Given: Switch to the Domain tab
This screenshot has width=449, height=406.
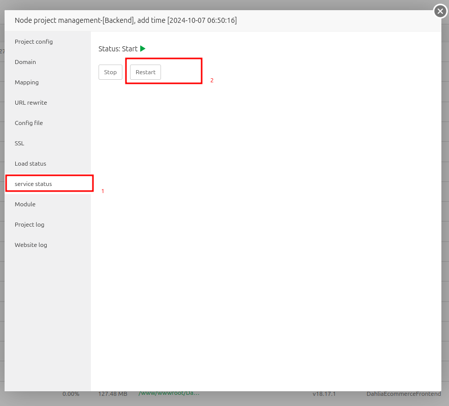Looking at the screenshot, I should pyautogui.click(x=25, y=62).
